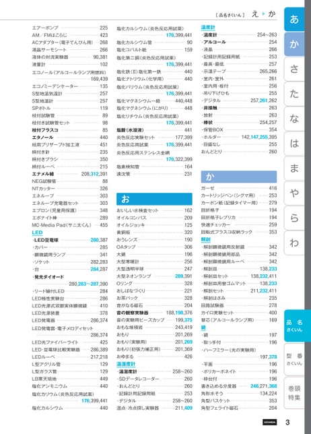Viewport: 311px width, 434px height.
Task: Click the 温湿度計 category heading link
Action: tap(126, 364)
